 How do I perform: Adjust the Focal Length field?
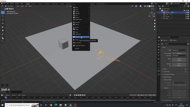179,53
